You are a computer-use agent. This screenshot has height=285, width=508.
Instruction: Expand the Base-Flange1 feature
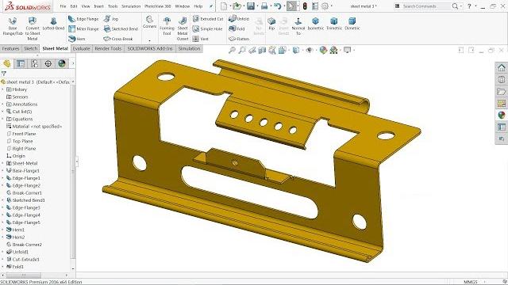coord(2,171)
